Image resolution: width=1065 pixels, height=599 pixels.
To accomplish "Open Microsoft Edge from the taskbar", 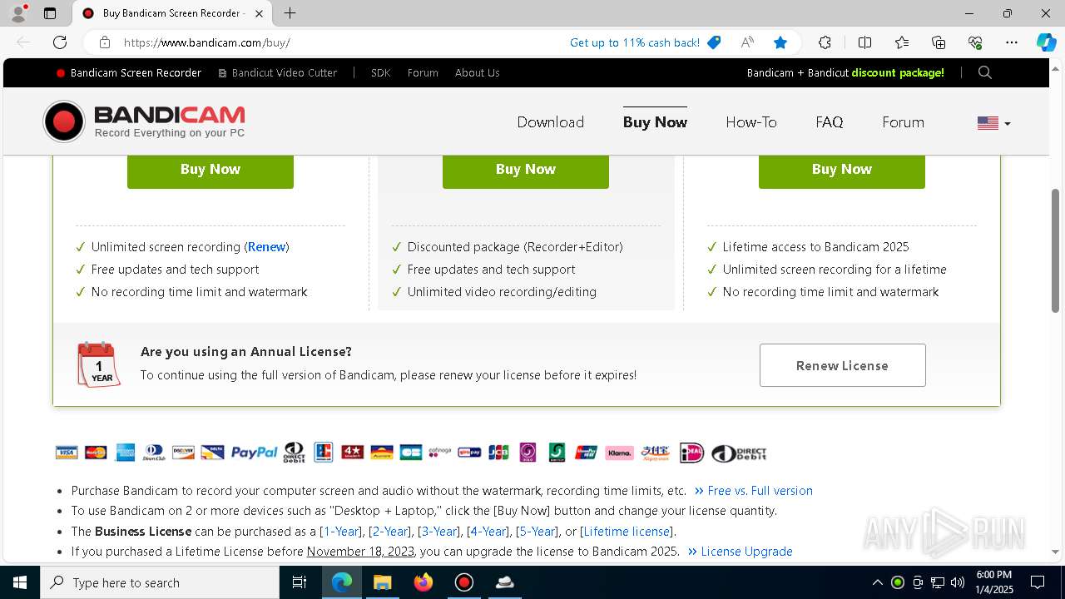I will click(x=342, y=582).
